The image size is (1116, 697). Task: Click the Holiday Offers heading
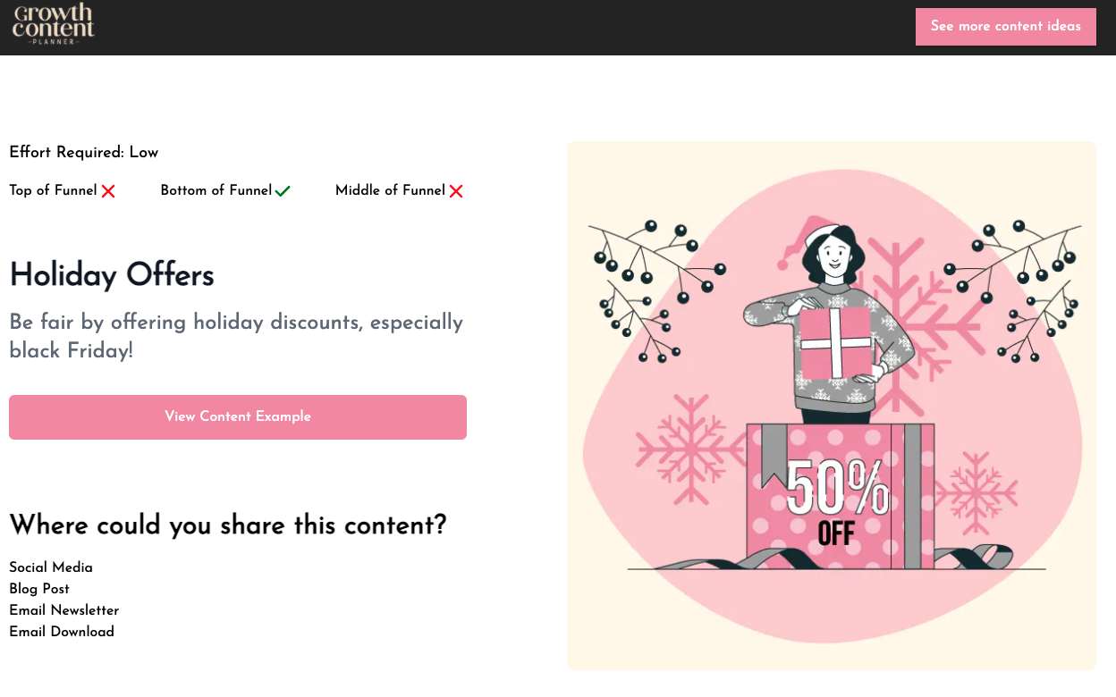[111, 275]
